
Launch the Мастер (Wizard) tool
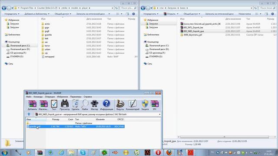coord(94,105)
